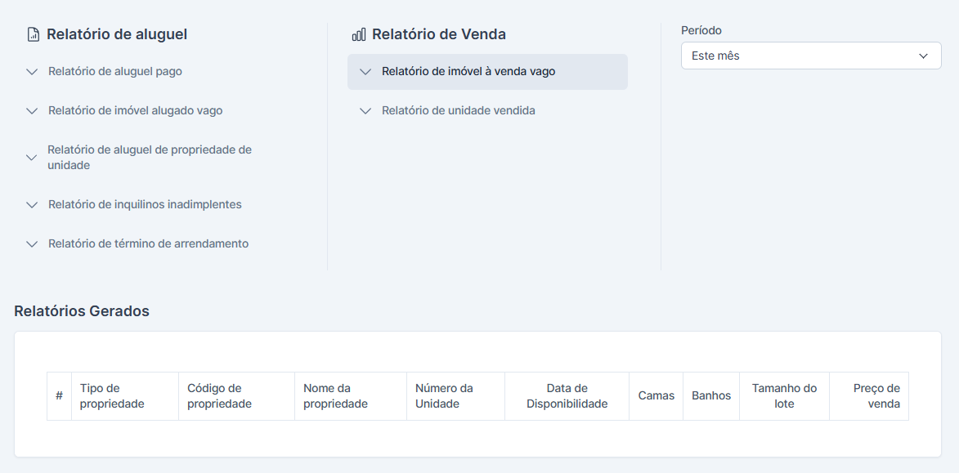Screen dimensions: 959x473
Task: Click the rental report document icon
Action: pos(33,34)
